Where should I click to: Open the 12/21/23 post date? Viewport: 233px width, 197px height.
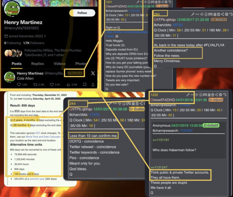(x=75, y=73)
